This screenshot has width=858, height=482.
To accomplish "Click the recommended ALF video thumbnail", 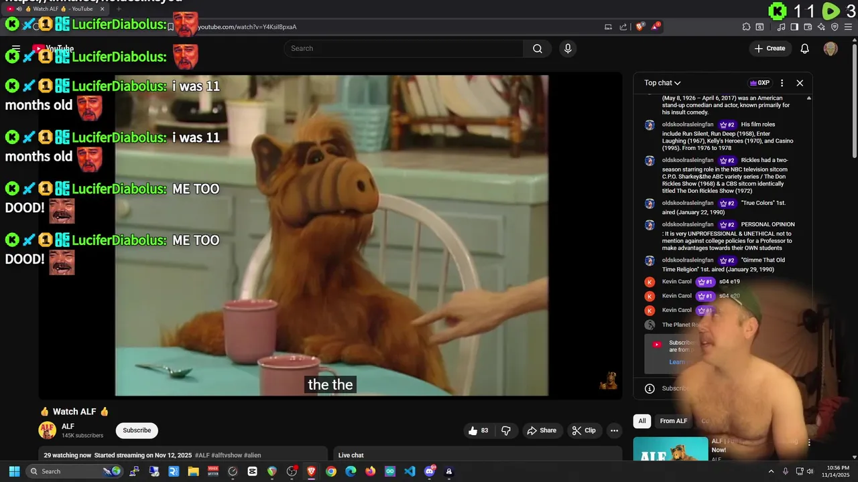I will click(670, 449).
